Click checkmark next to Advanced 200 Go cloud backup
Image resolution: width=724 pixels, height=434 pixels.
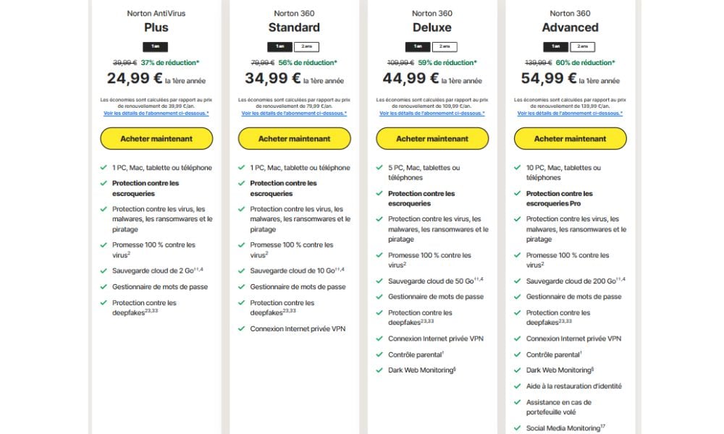518,281
